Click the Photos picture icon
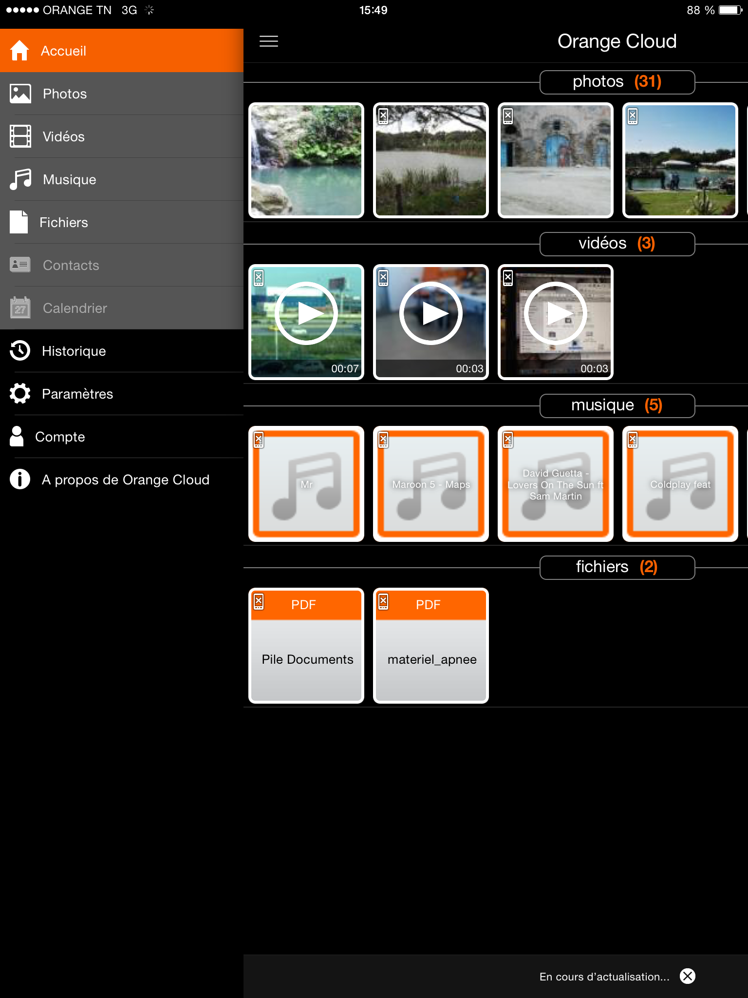The height and width of the screenshot is (998, 748). (x=20, y=94)
